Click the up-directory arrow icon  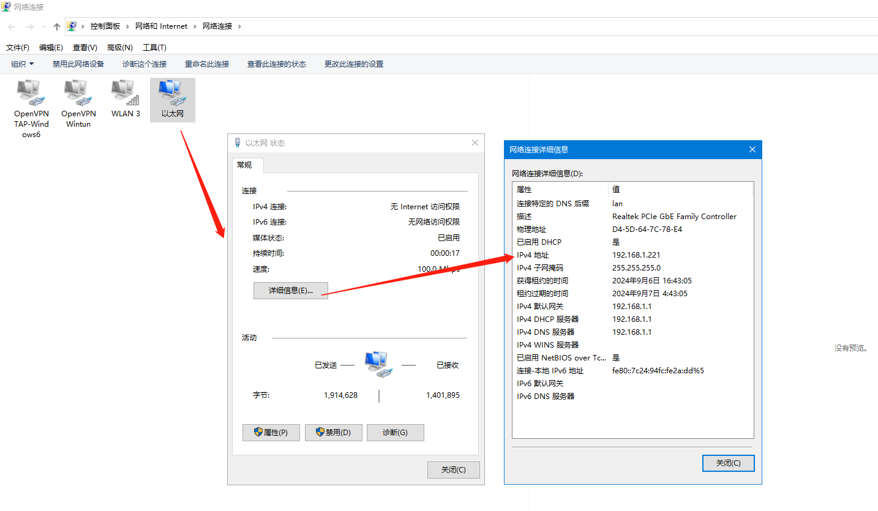point(57,26)
